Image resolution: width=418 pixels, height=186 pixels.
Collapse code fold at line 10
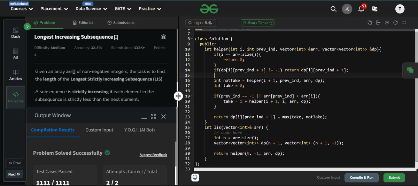192,49
